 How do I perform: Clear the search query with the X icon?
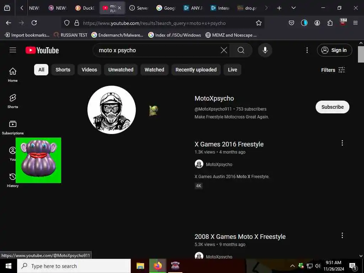pyautogui.click(x=224, y=50)
